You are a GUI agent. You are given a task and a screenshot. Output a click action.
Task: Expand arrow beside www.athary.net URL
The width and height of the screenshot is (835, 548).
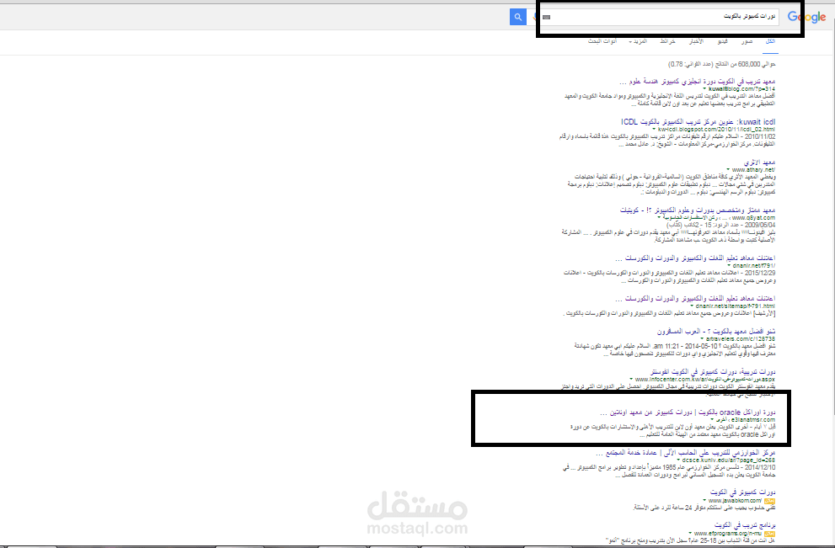click(x=728, y=170)
